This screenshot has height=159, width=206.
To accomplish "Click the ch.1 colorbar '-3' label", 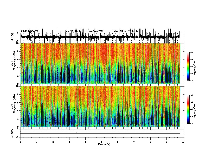I will (192, 52).
